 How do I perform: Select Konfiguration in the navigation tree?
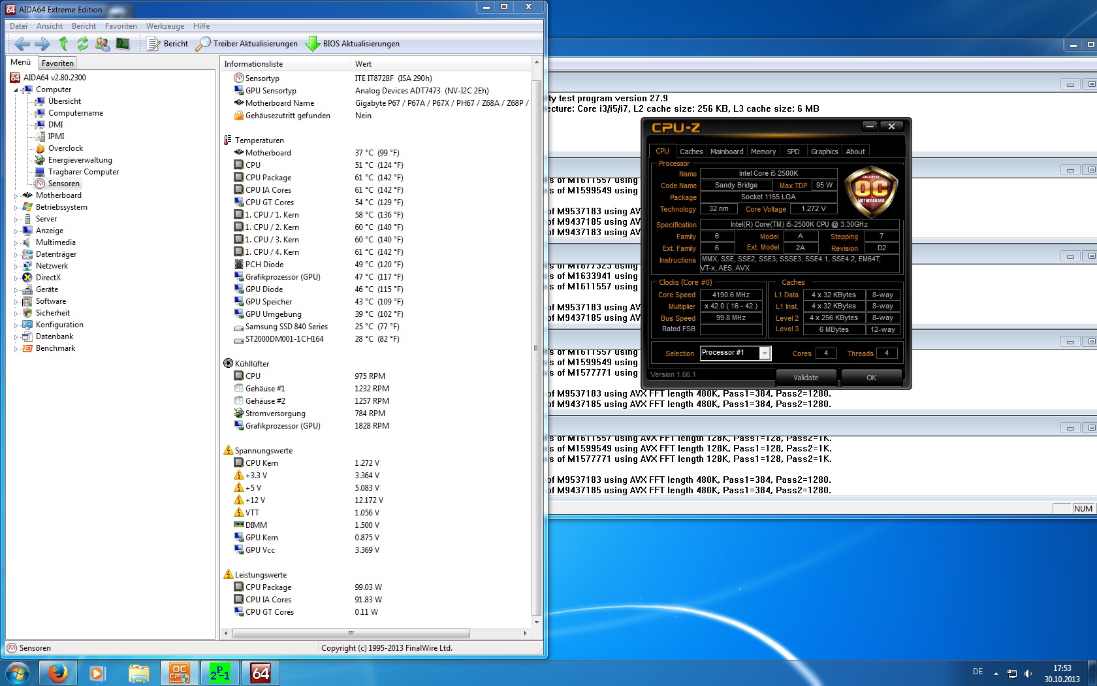pyautogui.click(x=53, y=325)
